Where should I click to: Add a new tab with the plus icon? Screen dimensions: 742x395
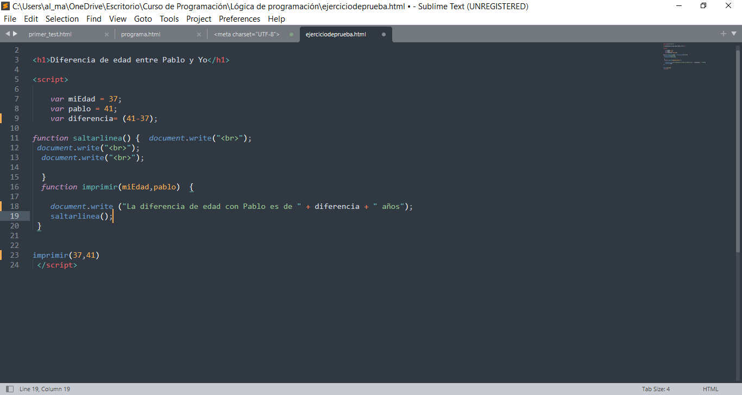coord(723,34)
